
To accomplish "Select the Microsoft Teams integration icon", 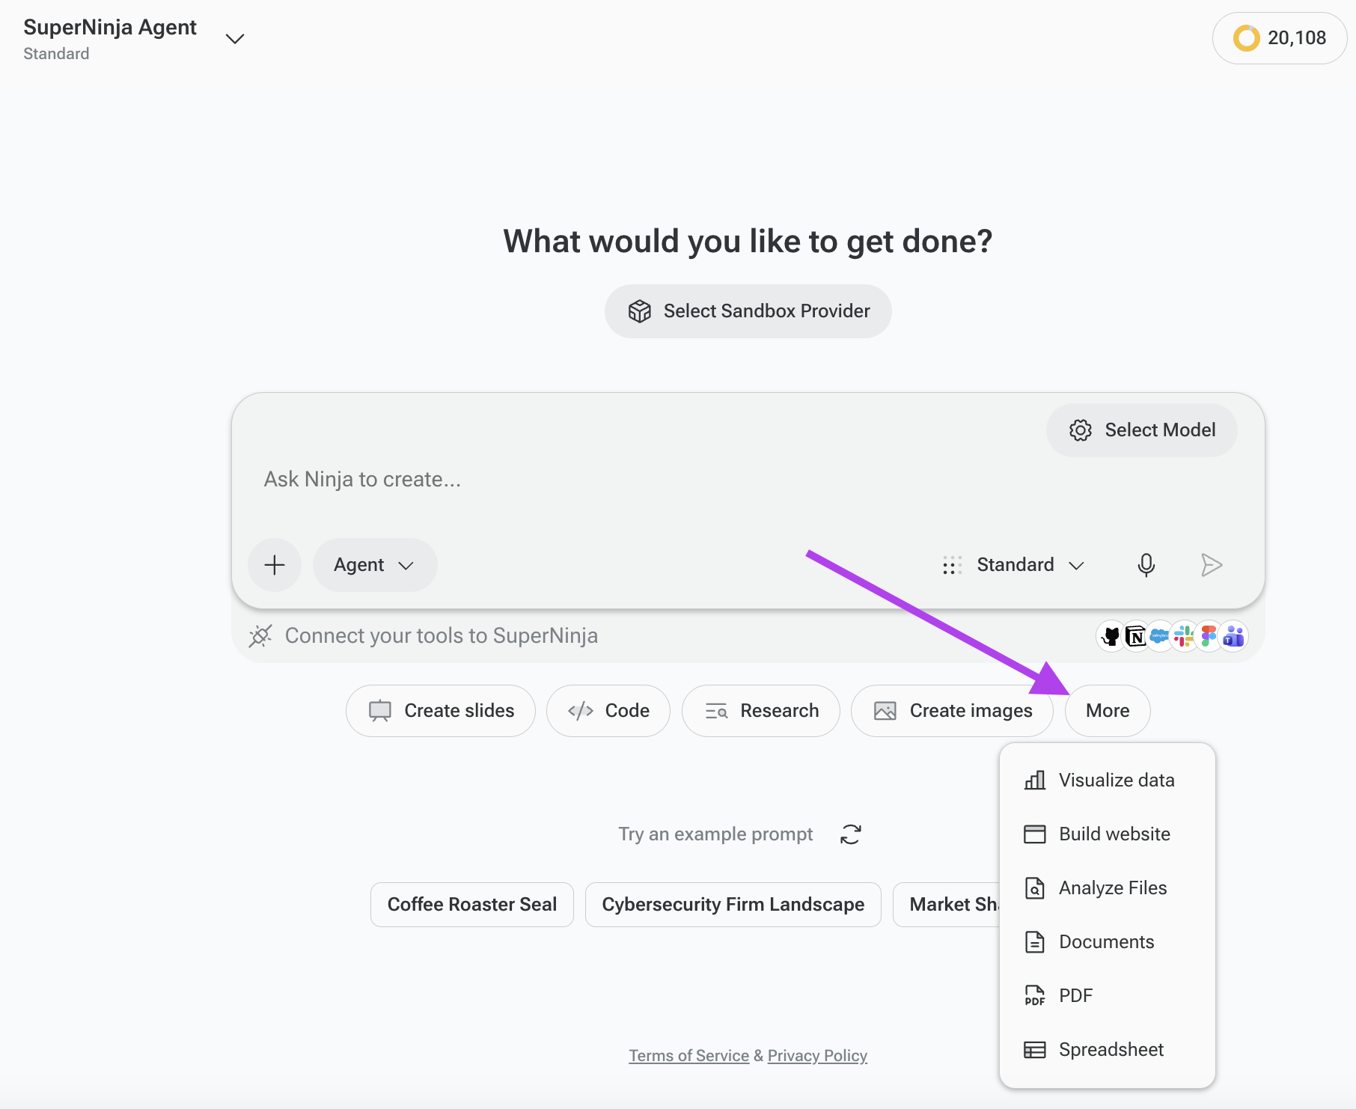I will (1233, 637).
